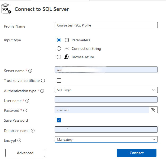Open Password info icon

[25, 110]
